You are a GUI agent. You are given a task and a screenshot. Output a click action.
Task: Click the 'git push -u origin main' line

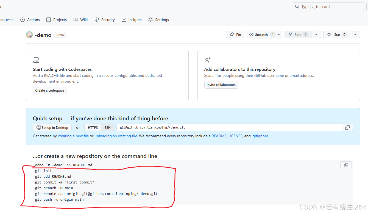coord(59,199)
